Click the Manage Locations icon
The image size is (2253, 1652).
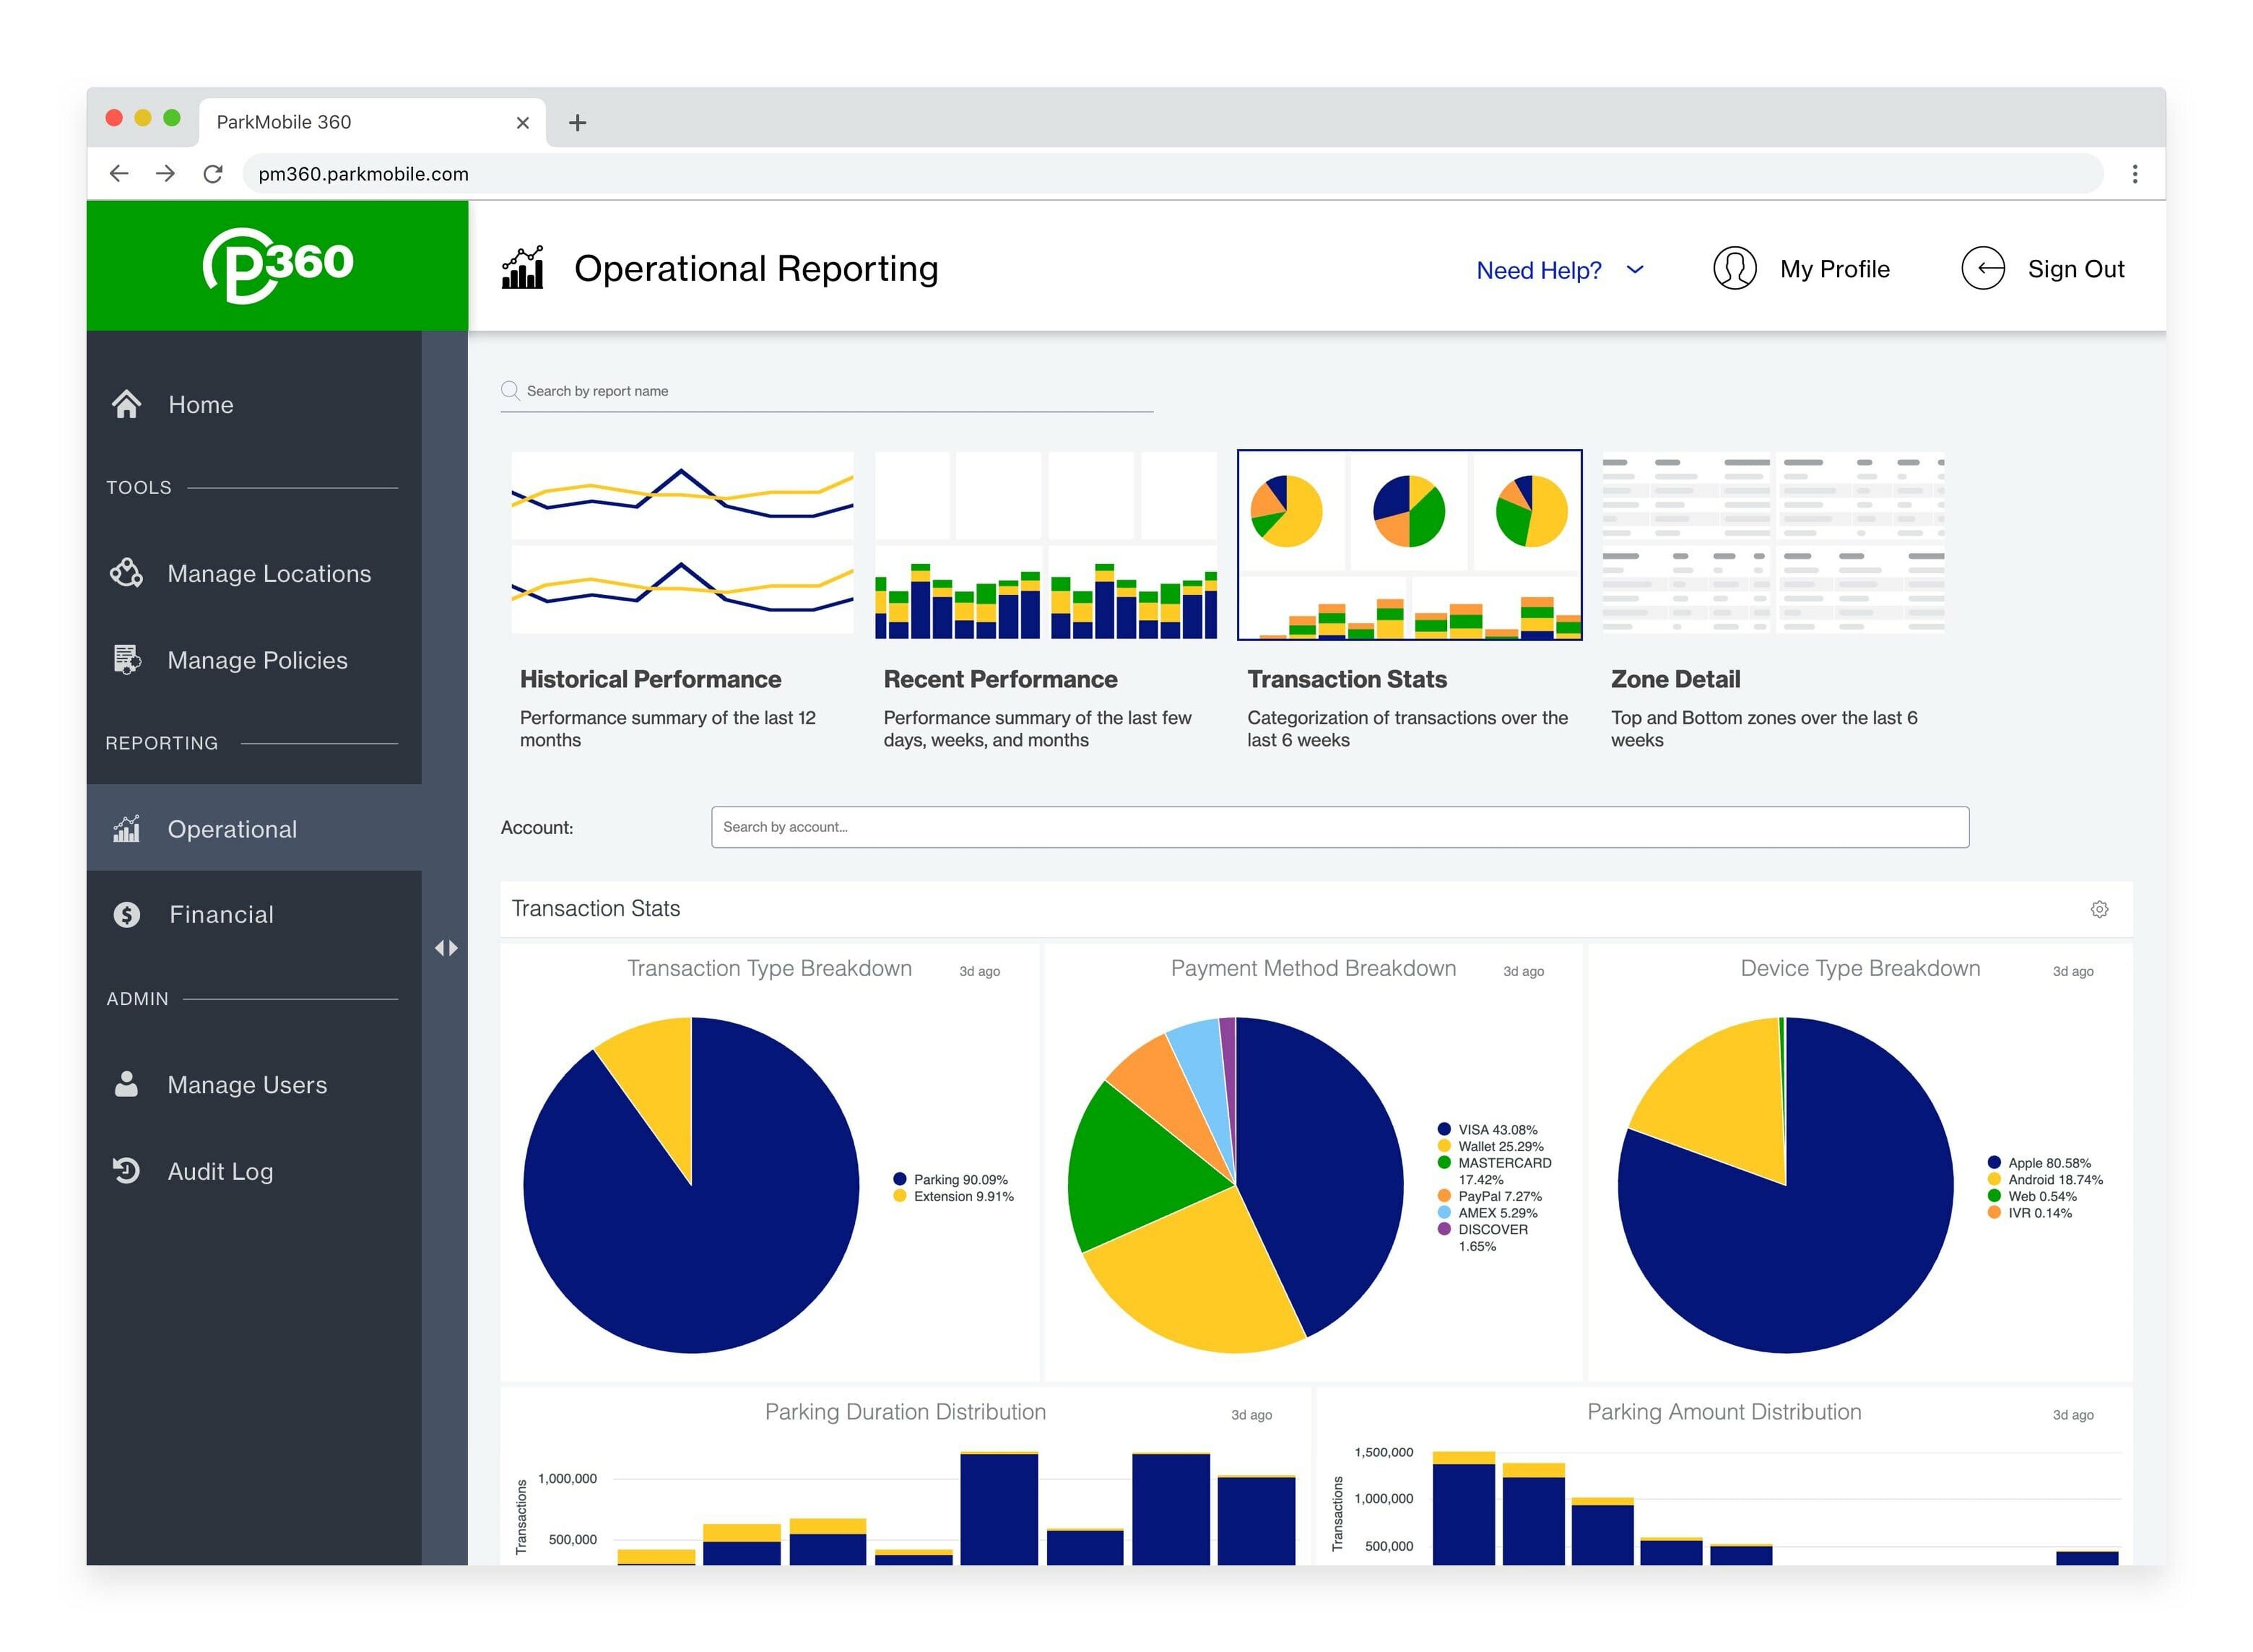[x=126, y=574]
